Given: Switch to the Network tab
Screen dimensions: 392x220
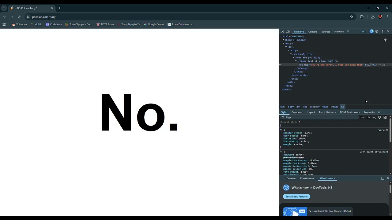Looking at the screenshot, I should click(x=339, y=31).
